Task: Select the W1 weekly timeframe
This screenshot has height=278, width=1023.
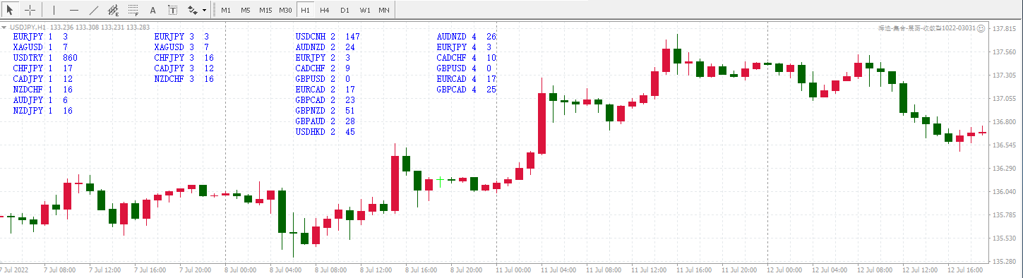Action: point(364,10)
